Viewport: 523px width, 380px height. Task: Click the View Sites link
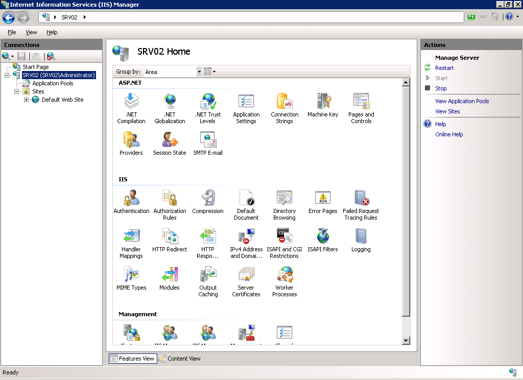447,111
